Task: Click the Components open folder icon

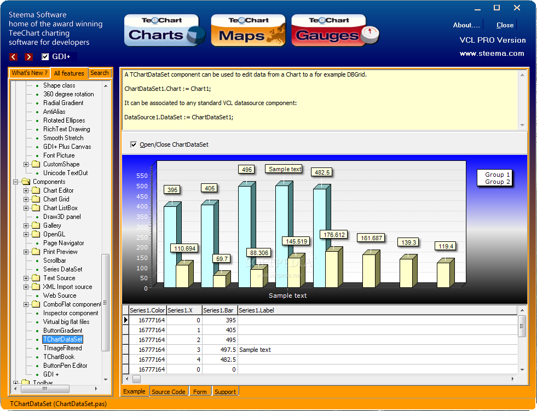Action: click(x=26, y=182)
